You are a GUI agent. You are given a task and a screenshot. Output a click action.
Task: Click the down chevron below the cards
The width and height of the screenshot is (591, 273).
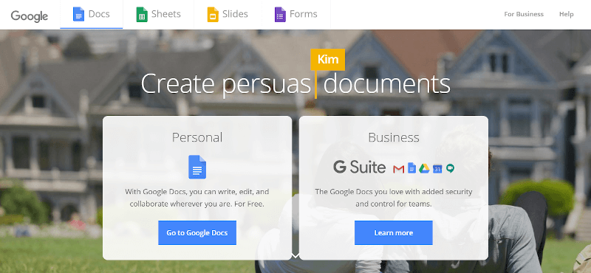(x=295, y=256)
